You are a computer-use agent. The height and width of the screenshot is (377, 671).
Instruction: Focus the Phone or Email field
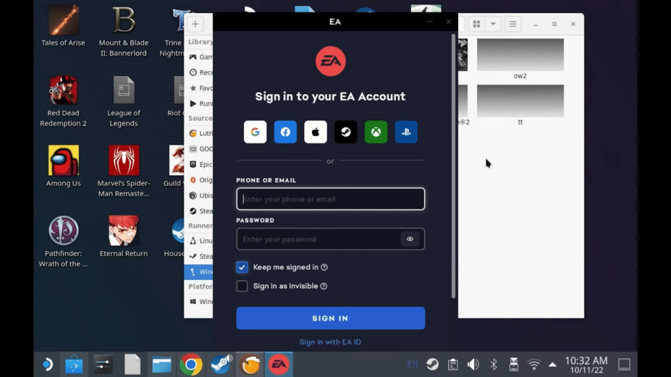(x=330, y=199)
